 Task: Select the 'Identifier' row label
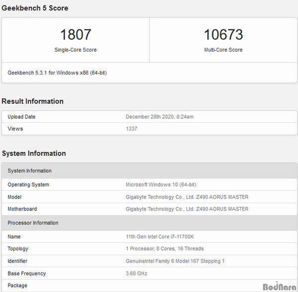(x=17, y=261)
